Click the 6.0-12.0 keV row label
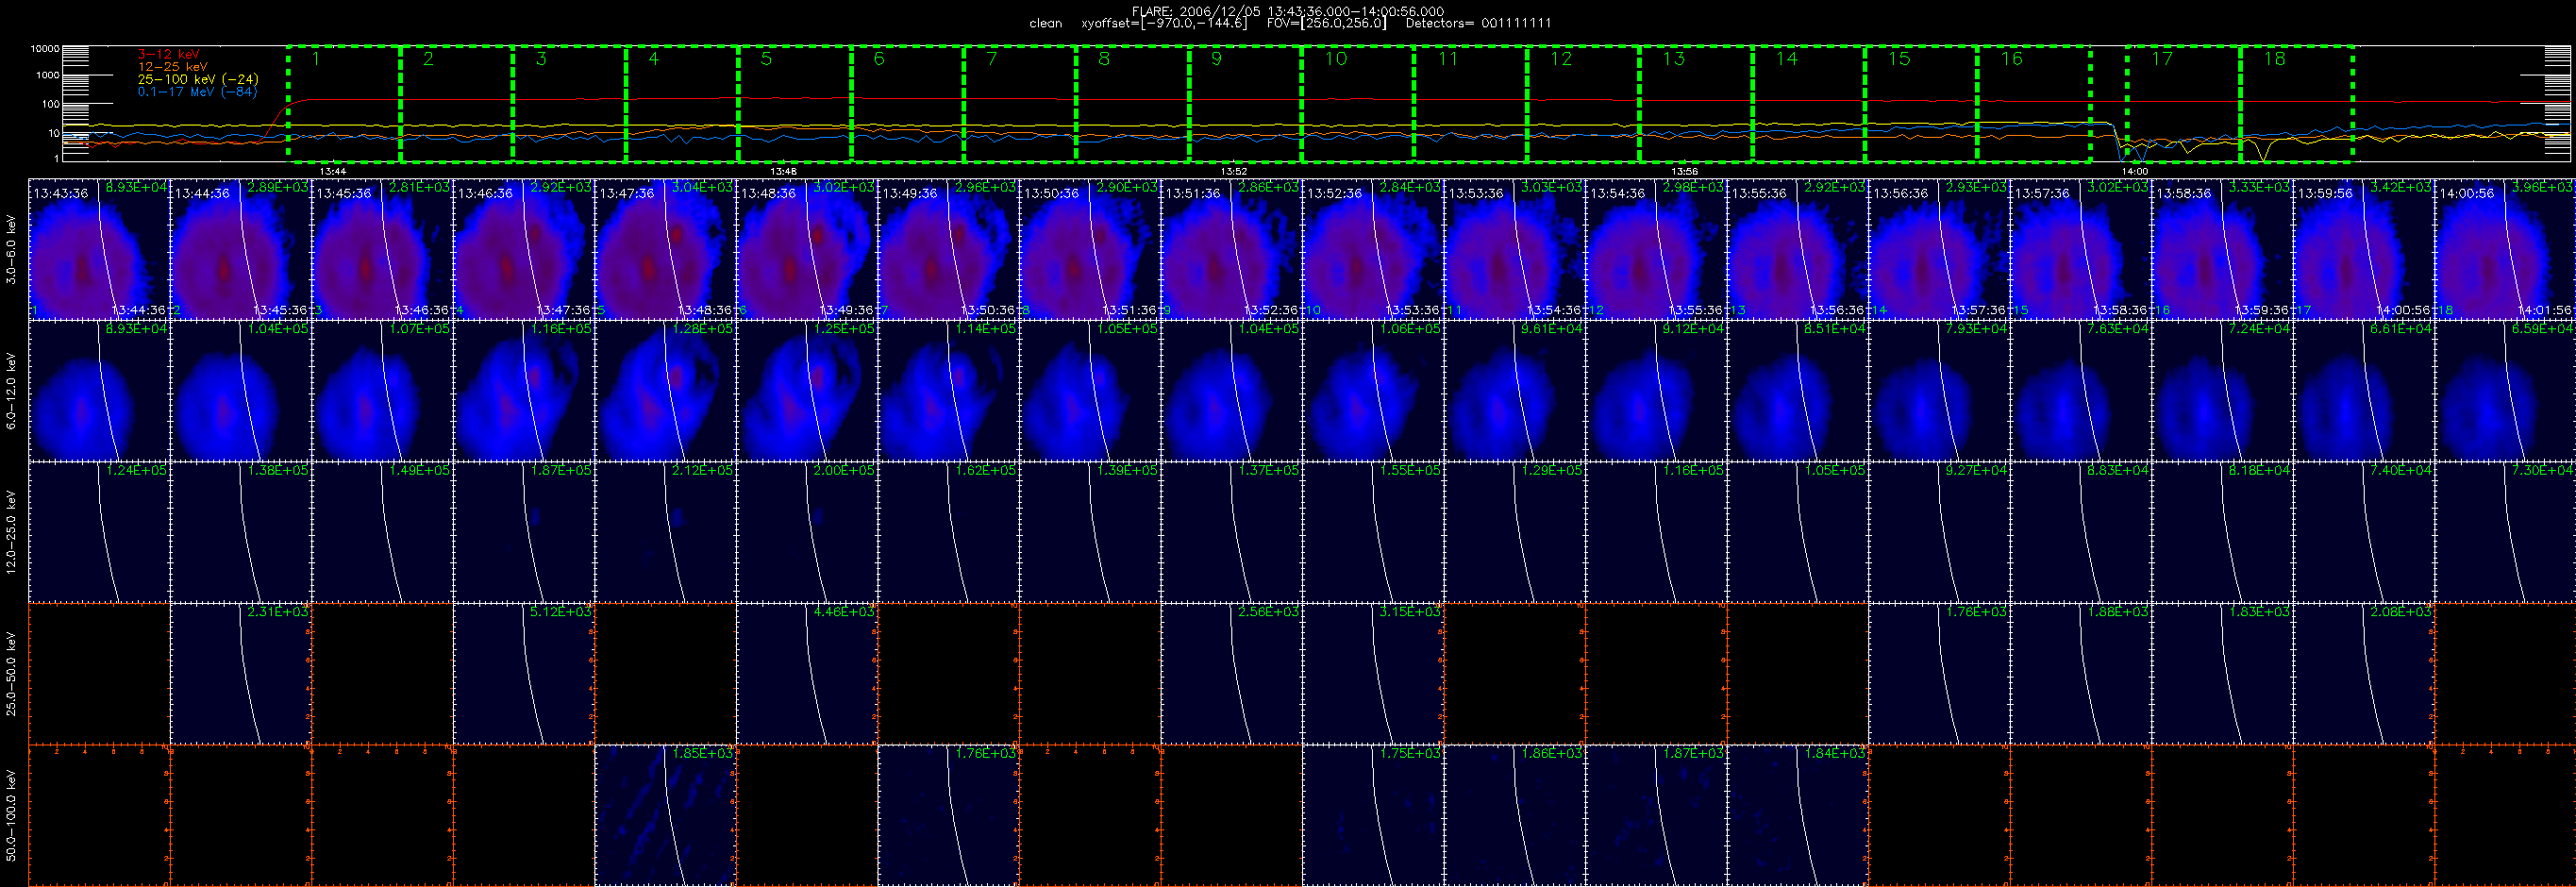Viewport: 2576px width, 887px height. [12, 391]
